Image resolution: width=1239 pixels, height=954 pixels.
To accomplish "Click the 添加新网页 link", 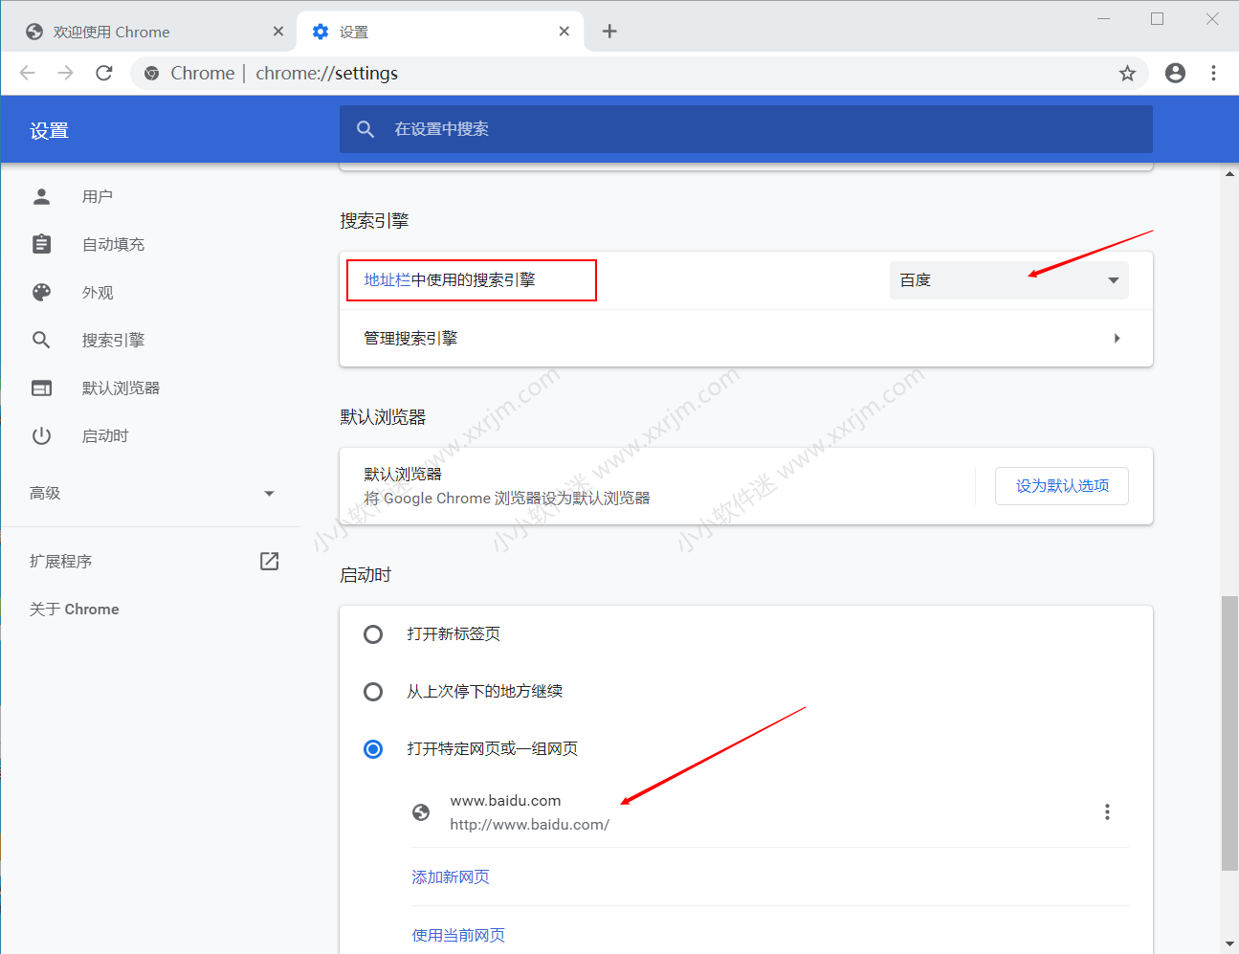I will (x=451, y=877).
